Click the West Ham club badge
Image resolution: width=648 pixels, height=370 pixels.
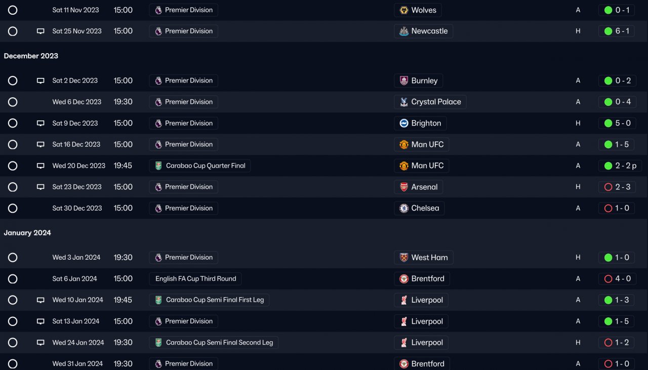click(404, 258)
